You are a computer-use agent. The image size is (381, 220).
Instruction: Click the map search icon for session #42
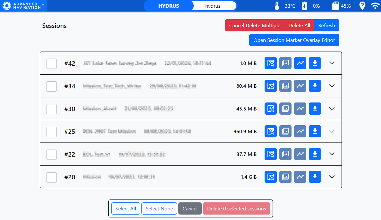[x=270, y=63]
